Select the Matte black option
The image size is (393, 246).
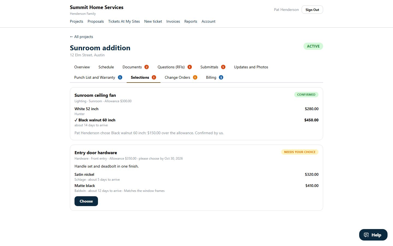click(85, 186)
